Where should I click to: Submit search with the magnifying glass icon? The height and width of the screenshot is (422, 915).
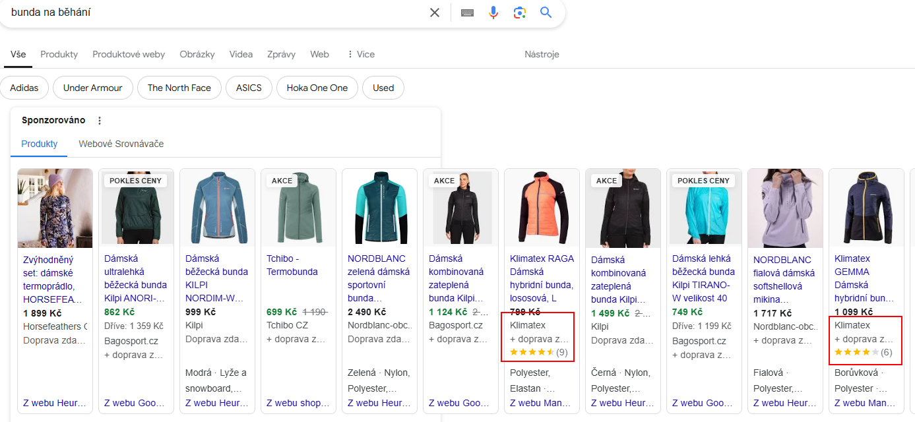tap(546, 13)
